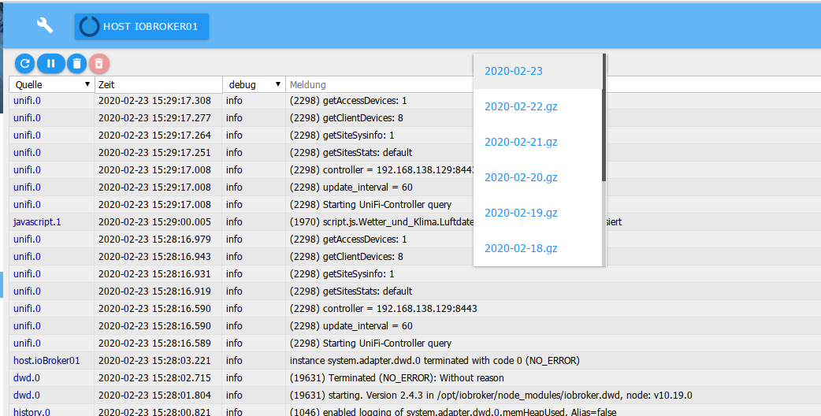Image resolution: width=821 pixels, height=416 pixels.
Task: Click message 'getAccessDevices: 1' at 15:28:16.979
Action: click(348, 240)
